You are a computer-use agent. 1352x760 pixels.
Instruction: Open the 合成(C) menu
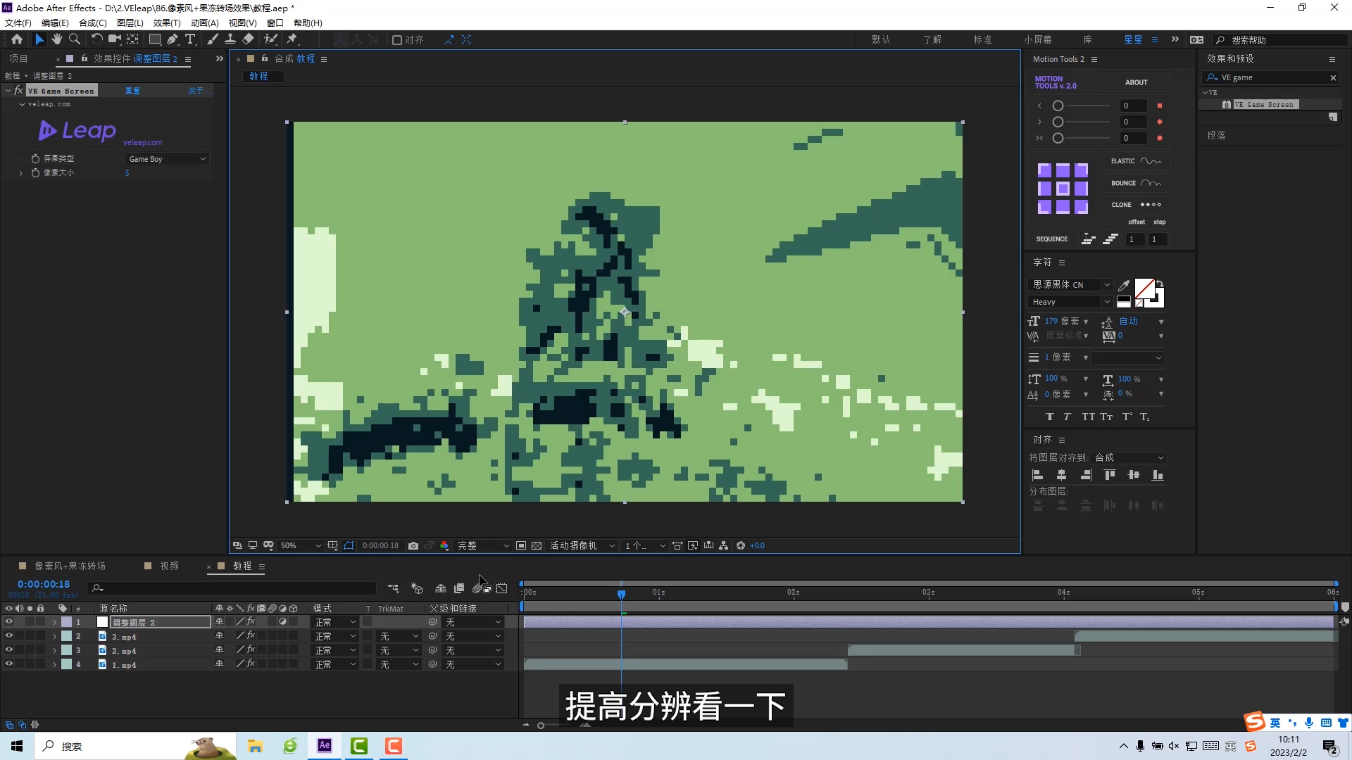coord(92,23)
